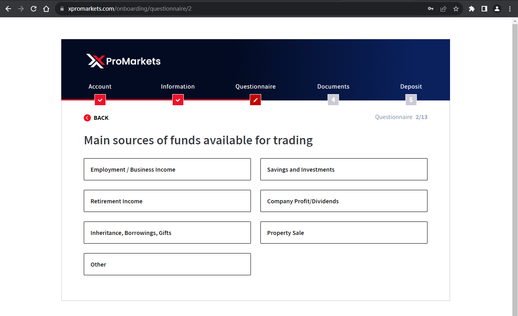Screen dimensions: 518x316
Task: Pick Property Sale as funds source
Action: point(344,233)
